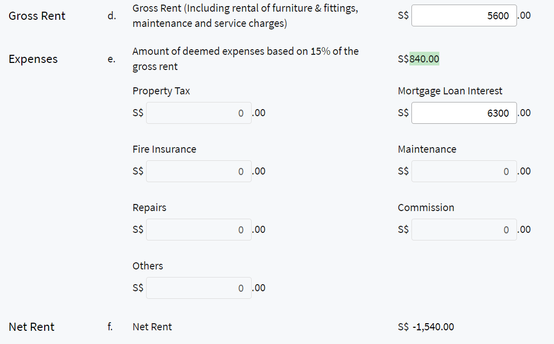Click the Property Tax field label
This screenshot has height=344, width=554.
click(x=161, y=91)
